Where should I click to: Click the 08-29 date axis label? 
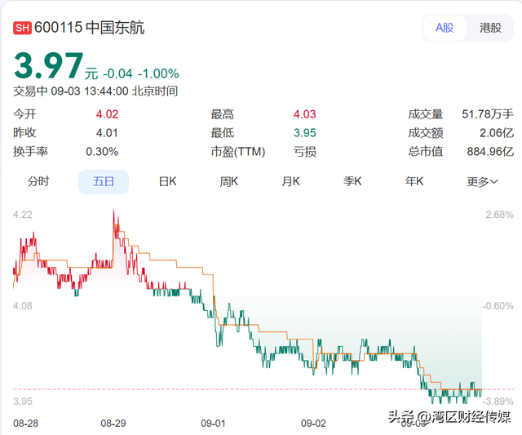point(113,424)
